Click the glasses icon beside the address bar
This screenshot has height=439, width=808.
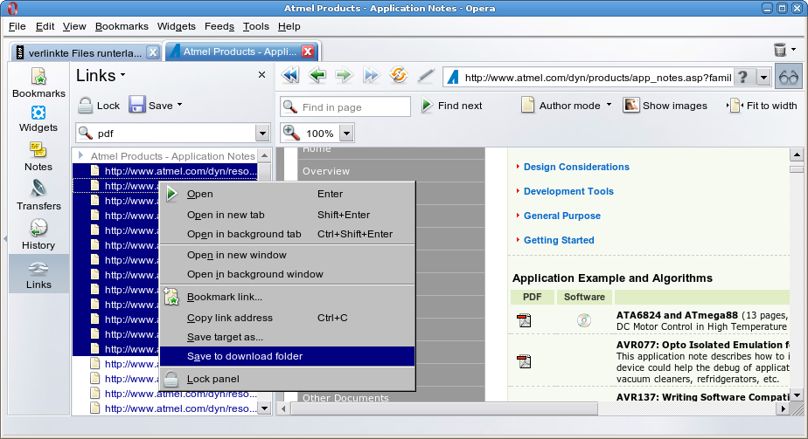pos(789,77)
